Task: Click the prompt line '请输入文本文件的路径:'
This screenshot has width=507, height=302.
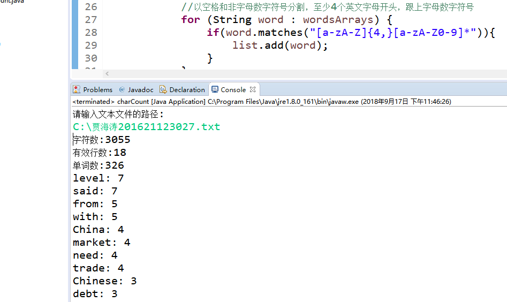Action: click(118, 114)
